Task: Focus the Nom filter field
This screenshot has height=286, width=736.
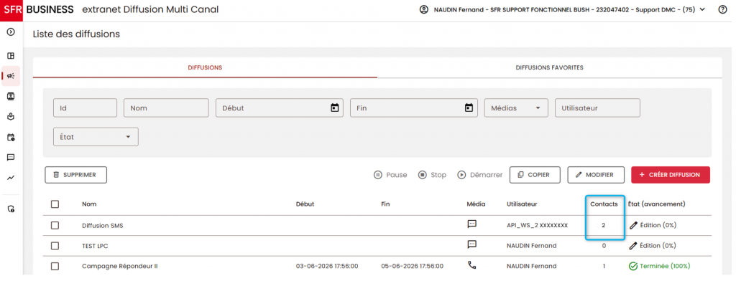Action: (166, 108)
